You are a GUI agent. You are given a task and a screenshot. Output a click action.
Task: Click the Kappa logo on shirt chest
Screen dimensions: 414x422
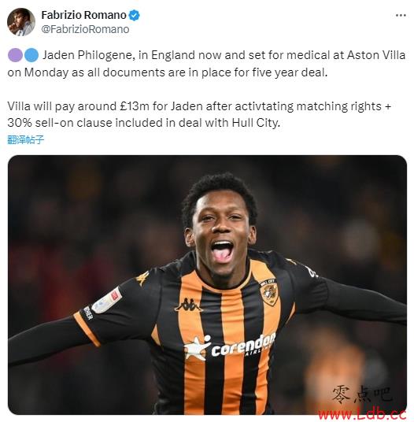[188, 305]
